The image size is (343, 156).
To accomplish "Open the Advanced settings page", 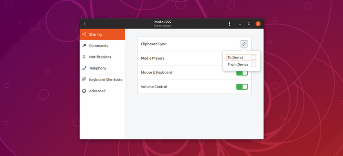I will pyautogui.click(x=102, y=91).
